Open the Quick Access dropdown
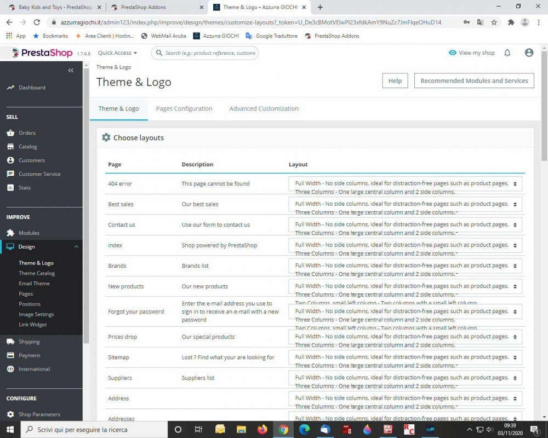 coord(116,53)
